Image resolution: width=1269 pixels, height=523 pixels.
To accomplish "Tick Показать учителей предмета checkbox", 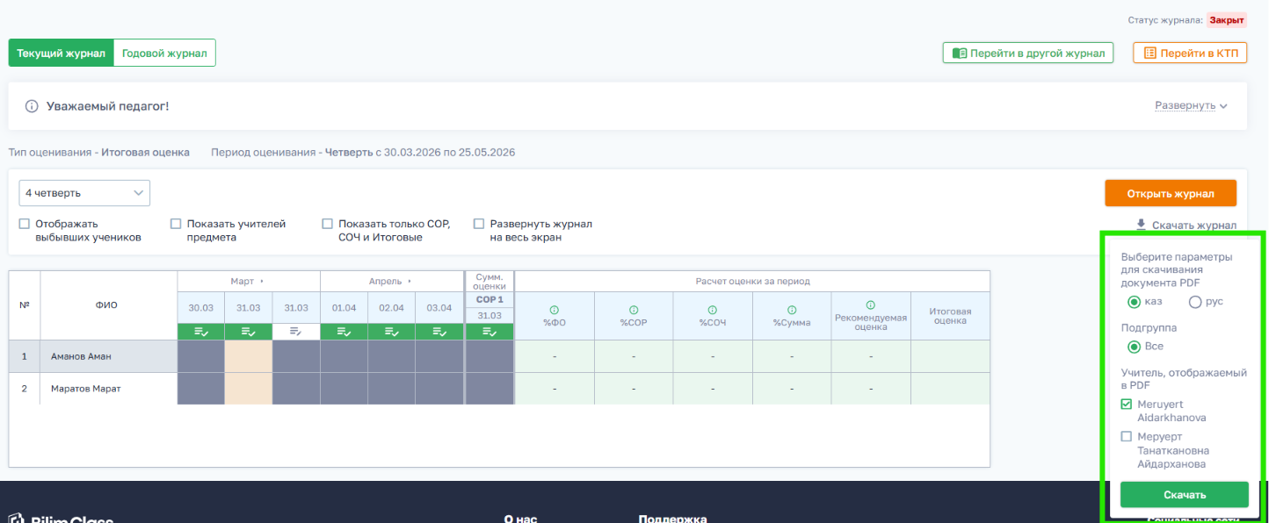I will pos(176,224).
